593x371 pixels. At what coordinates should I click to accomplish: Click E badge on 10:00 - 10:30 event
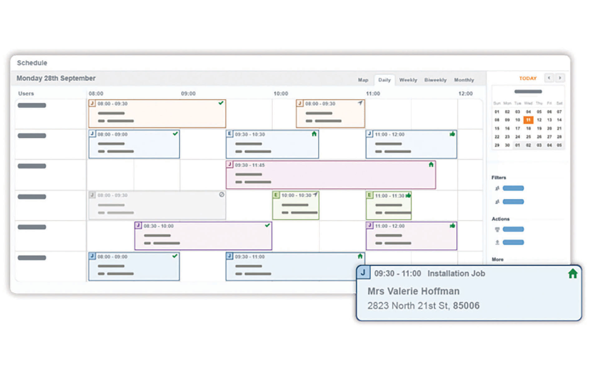coord(276,195)
